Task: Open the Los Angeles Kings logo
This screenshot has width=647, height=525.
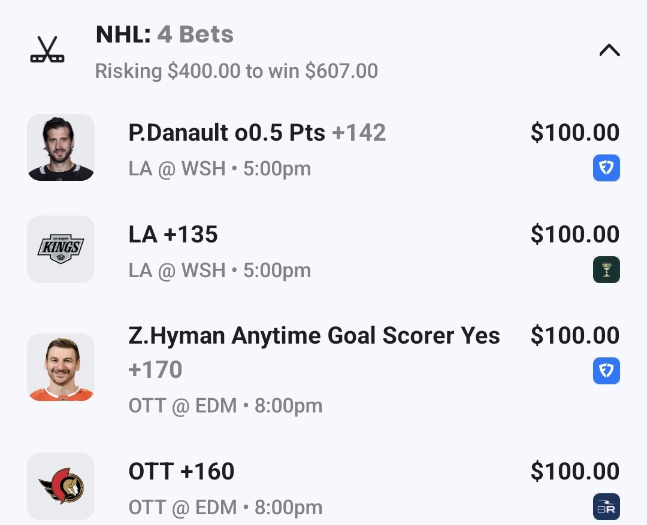Action: [61, 249]
